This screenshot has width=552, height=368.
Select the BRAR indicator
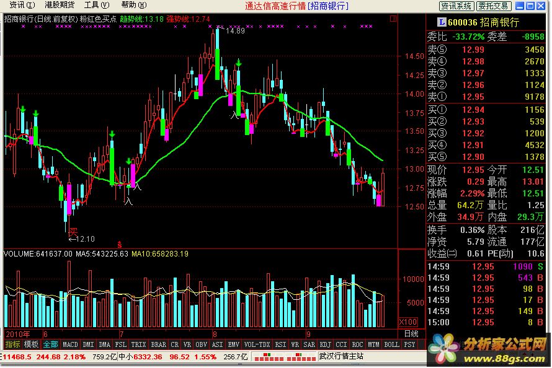point(158,345)
